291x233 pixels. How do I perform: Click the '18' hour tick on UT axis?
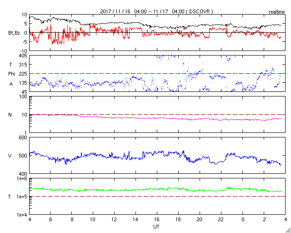click(179, 220)
